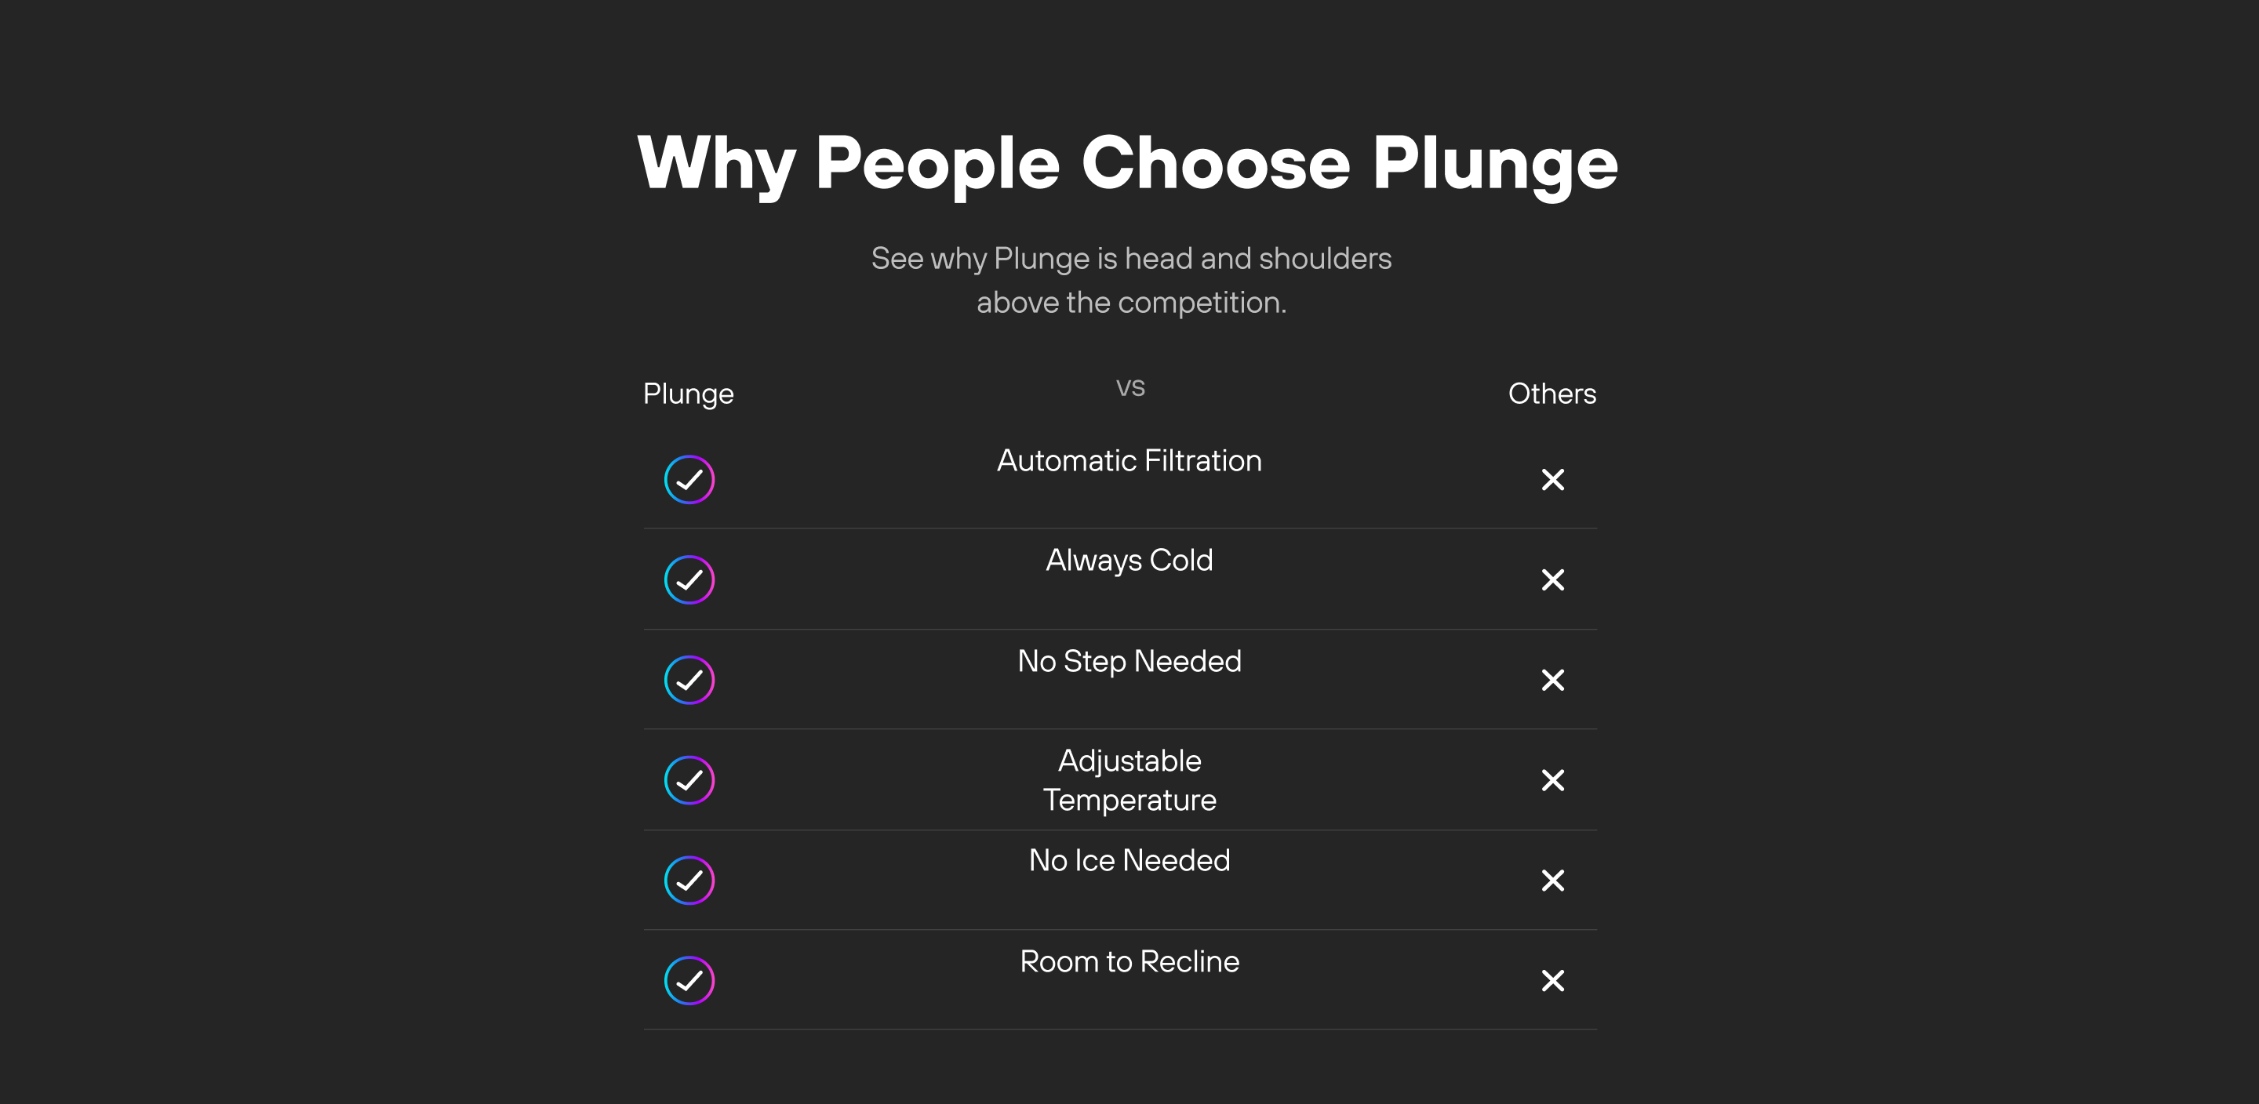Click the checkmark icon for Automatic Filtration

click(689, 480)
